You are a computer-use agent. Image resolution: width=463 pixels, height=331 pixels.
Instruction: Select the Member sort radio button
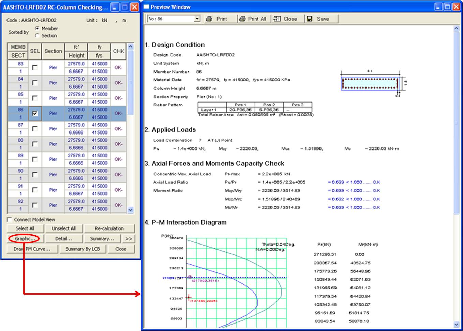[37, 28]
